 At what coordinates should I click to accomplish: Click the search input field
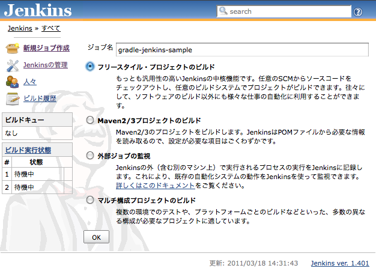coord(284,11)
